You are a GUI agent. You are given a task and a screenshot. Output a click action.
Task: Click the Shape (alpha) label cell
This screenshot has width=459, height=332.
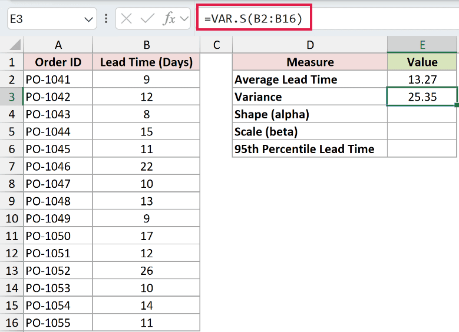point(310,114)
